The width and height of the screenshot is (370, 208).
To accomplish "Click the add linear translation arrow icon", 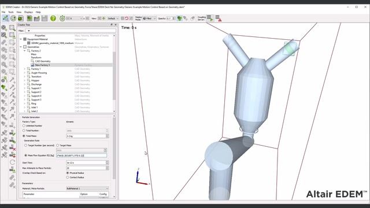I will pos(12,80).
